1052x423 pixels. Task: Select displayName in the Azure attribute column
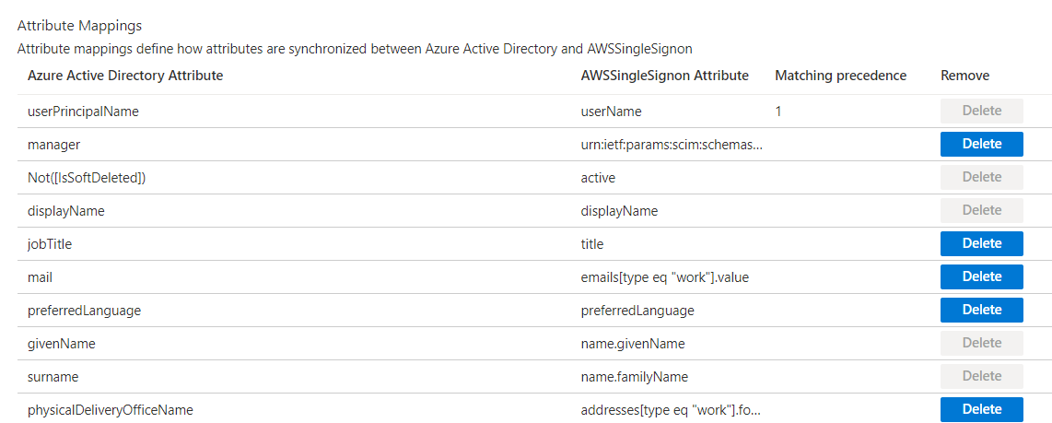pyautogui.click(x=66, y=211)
